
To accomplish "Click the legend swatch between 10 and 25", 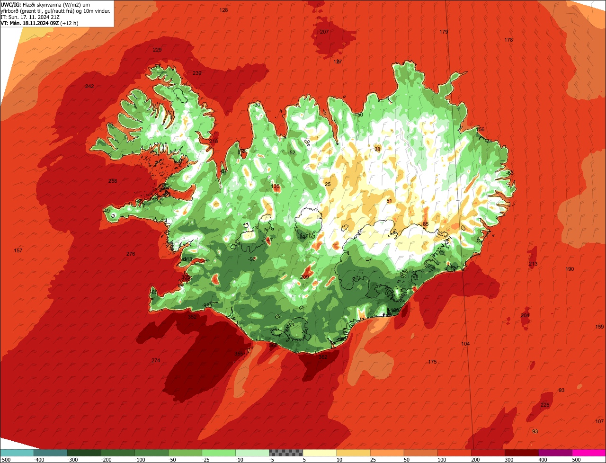I will point(353,453).
